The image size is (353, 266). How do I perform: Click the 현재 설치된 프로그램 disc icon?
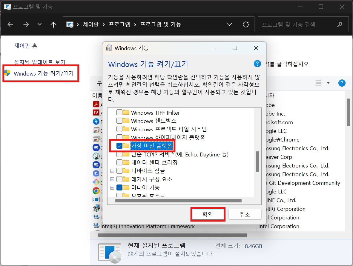[110, 253]
